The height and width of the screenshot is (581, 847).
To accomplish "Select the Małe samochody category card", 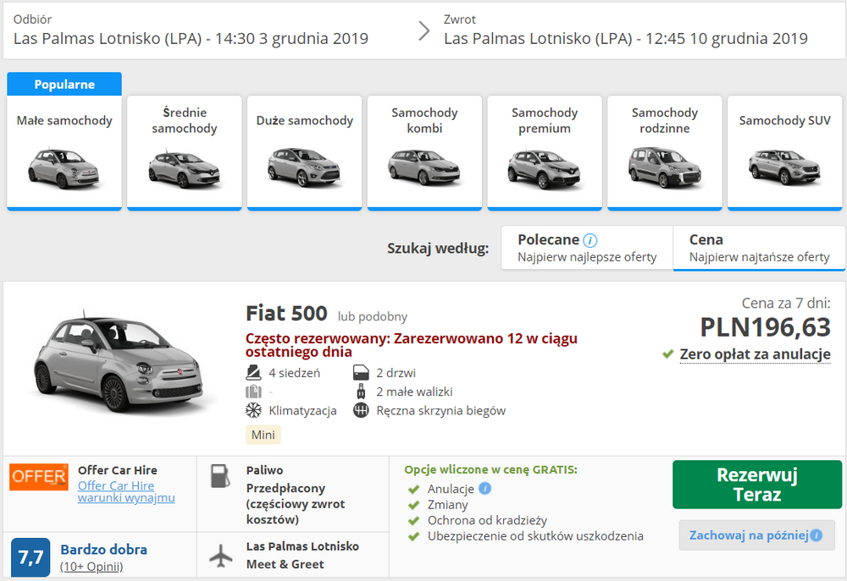I will point(64,153).
